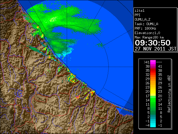Select the ilts1 label
This screenshot has width=178, height=134.
(x=140, y=11)
